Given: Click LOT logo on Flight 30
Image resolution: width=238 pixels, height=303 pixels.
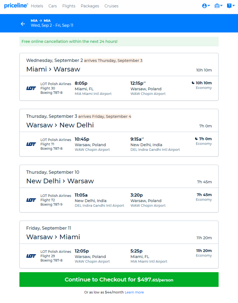Looking at the screenshot, I should click(31, 88).
